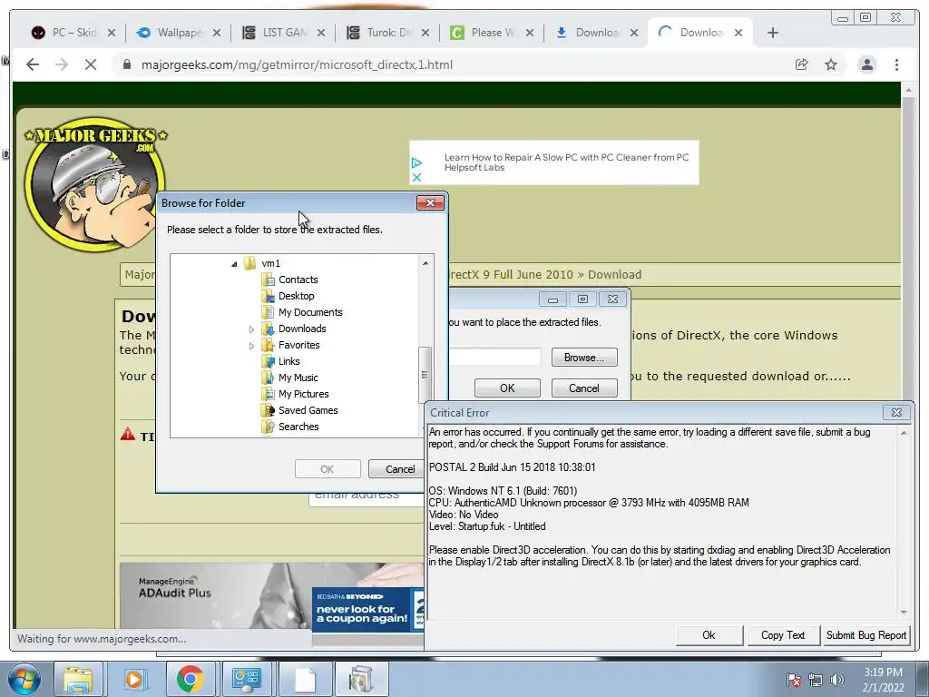The height and width of the screenshot is (697, 929).
Task: Open Windows Explorer from the taskbar
Action: pyautogui.click(x=78, y=679)
